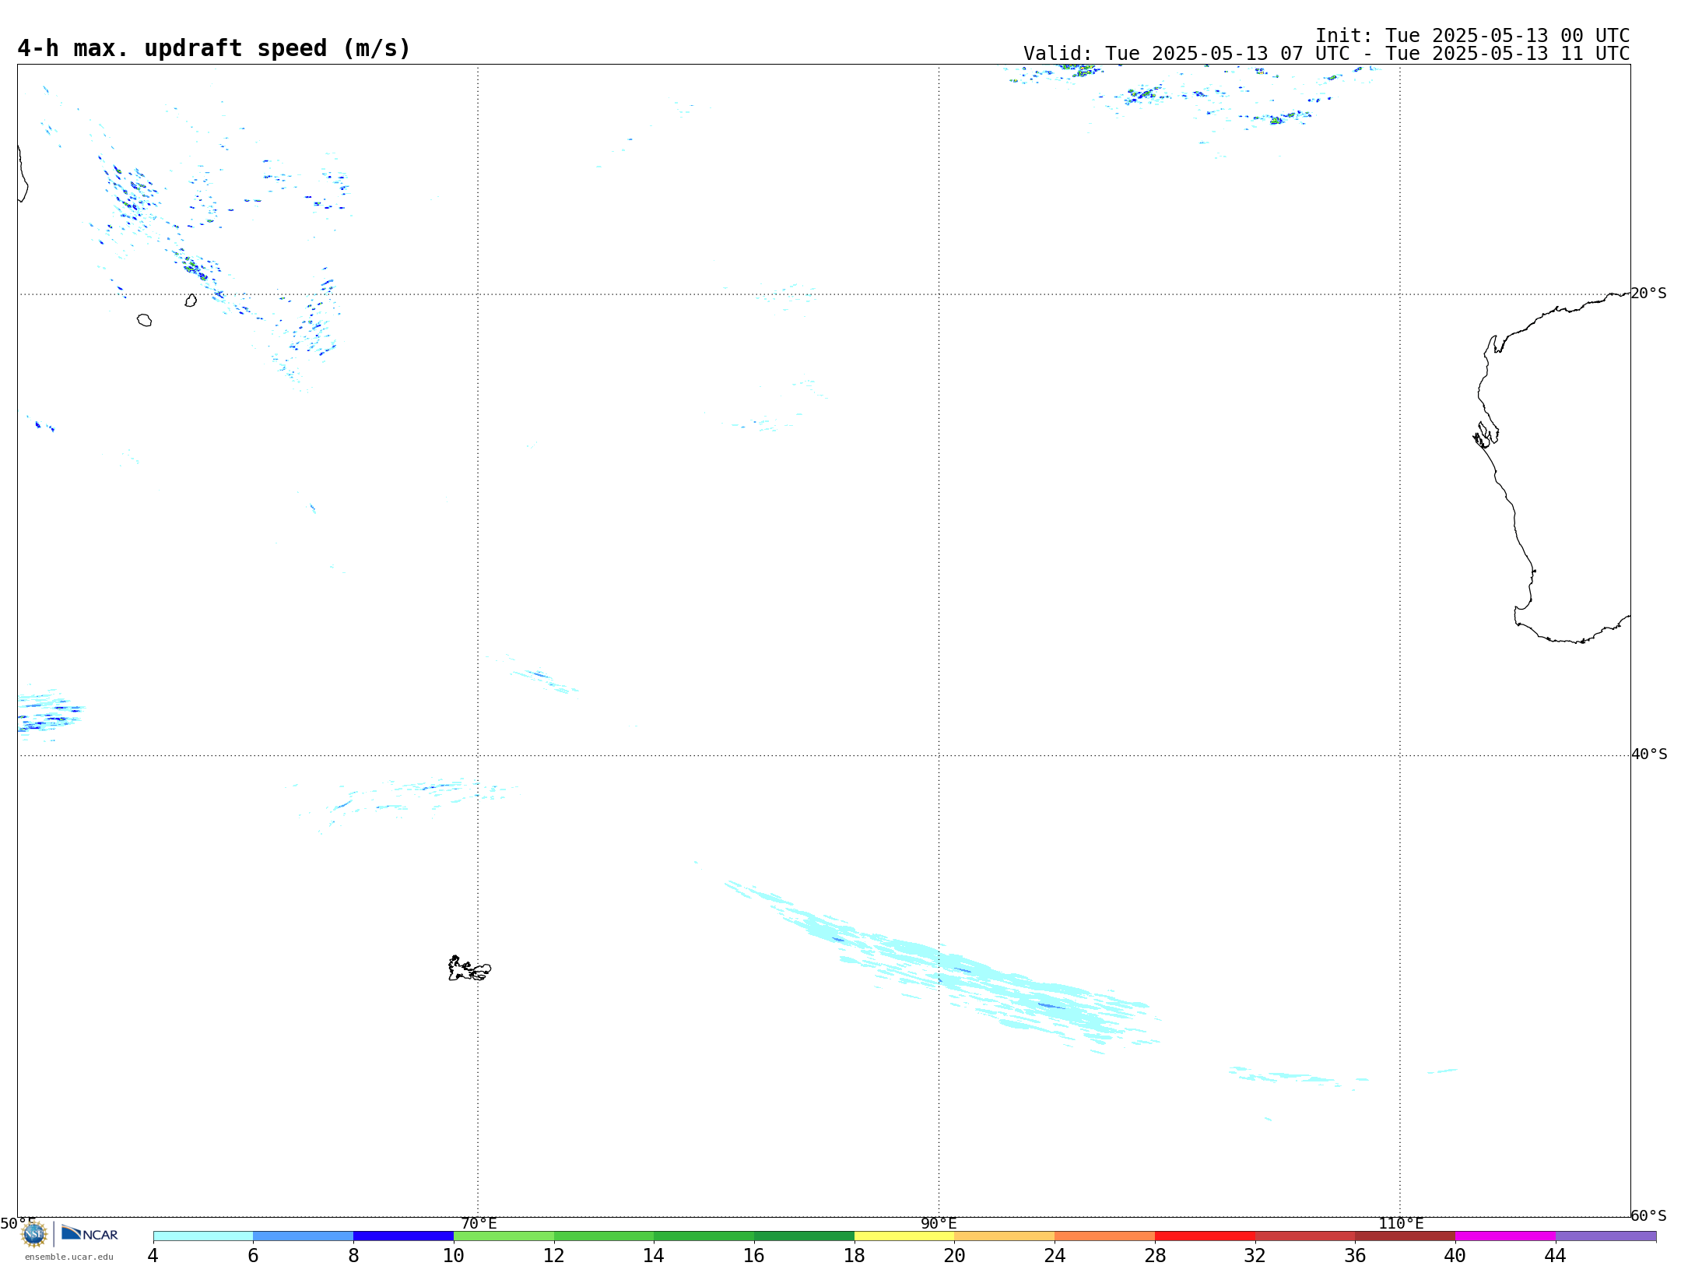Click the colorbar tick label "28"
Viewport: 1681px width, 1266px height.
(x=1155, y=1256)
